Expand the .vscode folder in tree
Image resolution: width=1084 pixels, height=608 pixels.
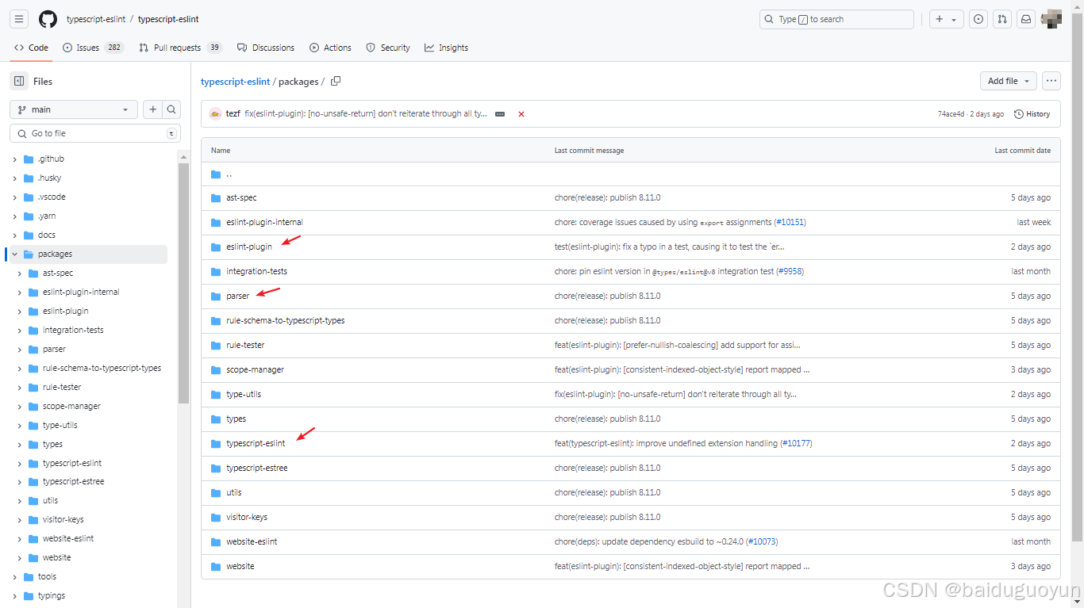pyautogui.click(x=14, y=197)
